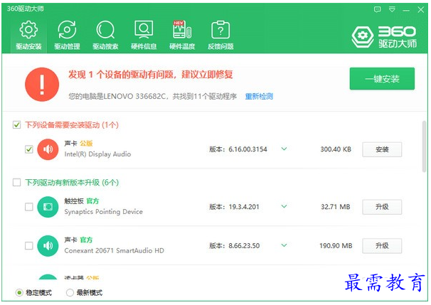The image size is (431, 305).
Task: Click the Synaptics Pointing Device name
Action: [x=104, y=212]
